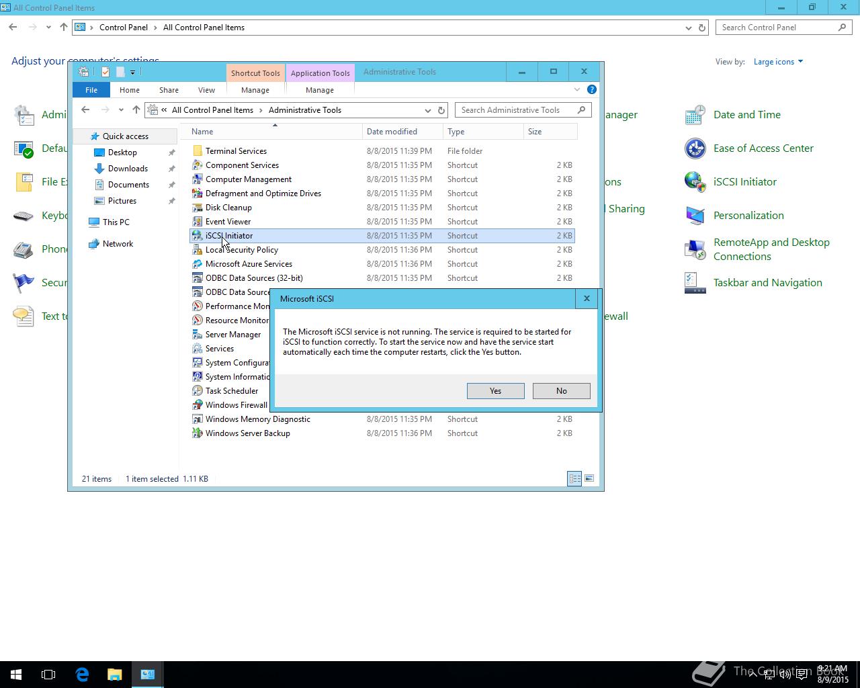
Task: Select Performance Monitor shortcut icon
Action: point(198,306)
